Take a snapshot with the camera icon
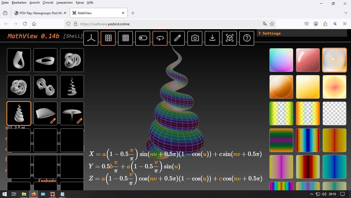The image size is (351, 198). (x=195, y=38)
